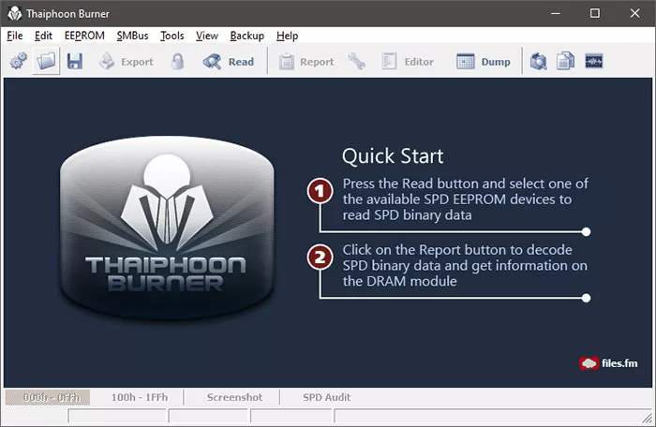Click the gears settings icon in toolbar
This screenshot has width=656, height=427.
(x=19, y=62)
